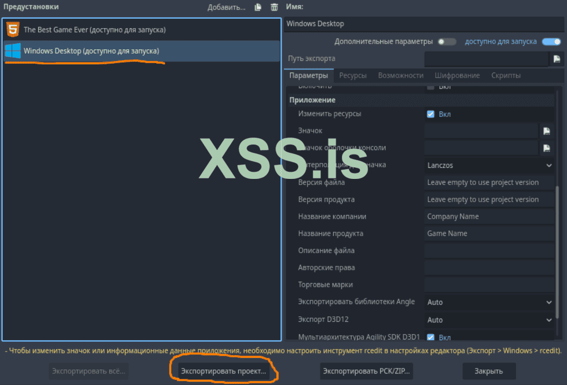Open the Lanczos interpolation dropdown

489,165
